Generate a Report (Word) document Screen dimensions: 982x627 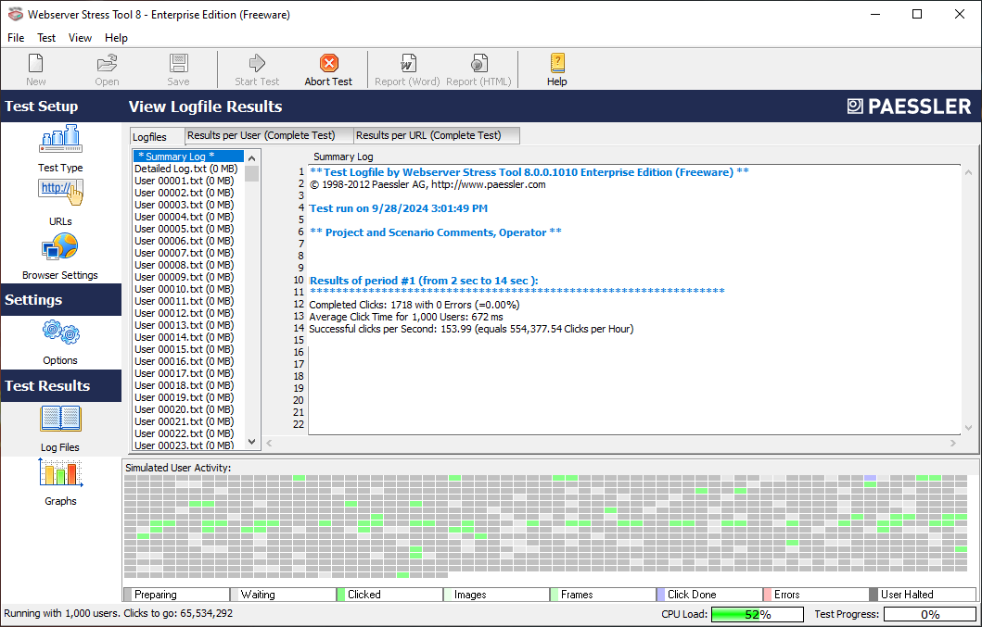pyautogui.click(x=408, y=67)
